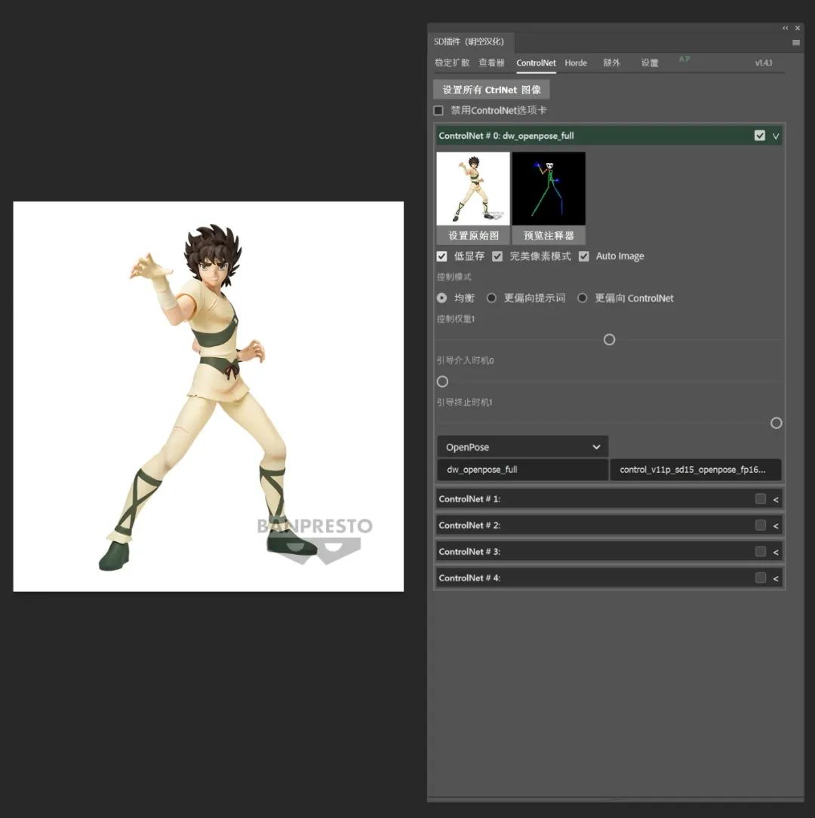Screen dimensions: 815x818
Task: Expand the ControlNet # 1 section arrow
Action: [776, 500]
